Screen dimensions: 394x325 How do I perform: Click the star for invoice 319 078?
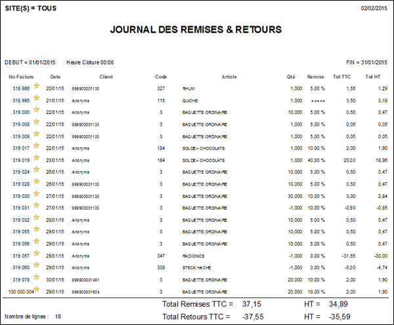point(37,279)
